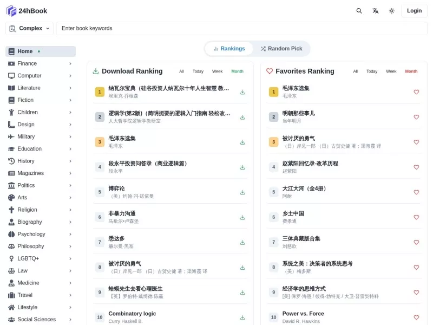The height and width of the screenshot is (325, 433).
Task: Open 被讨厌的勇气 in Favorites Ranking
Action: tap(299, 139)
